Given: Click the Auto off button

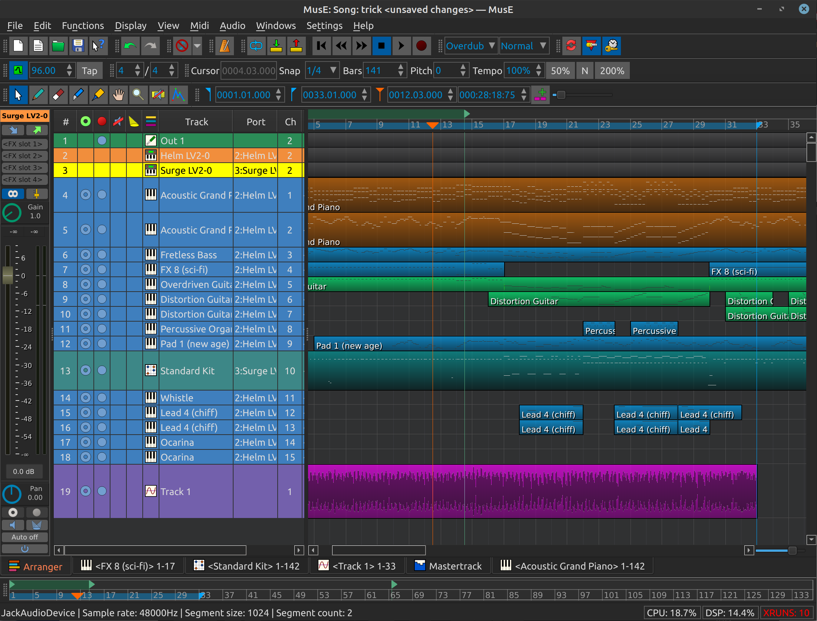Looking at the screenshot, I should pos(24,537).
